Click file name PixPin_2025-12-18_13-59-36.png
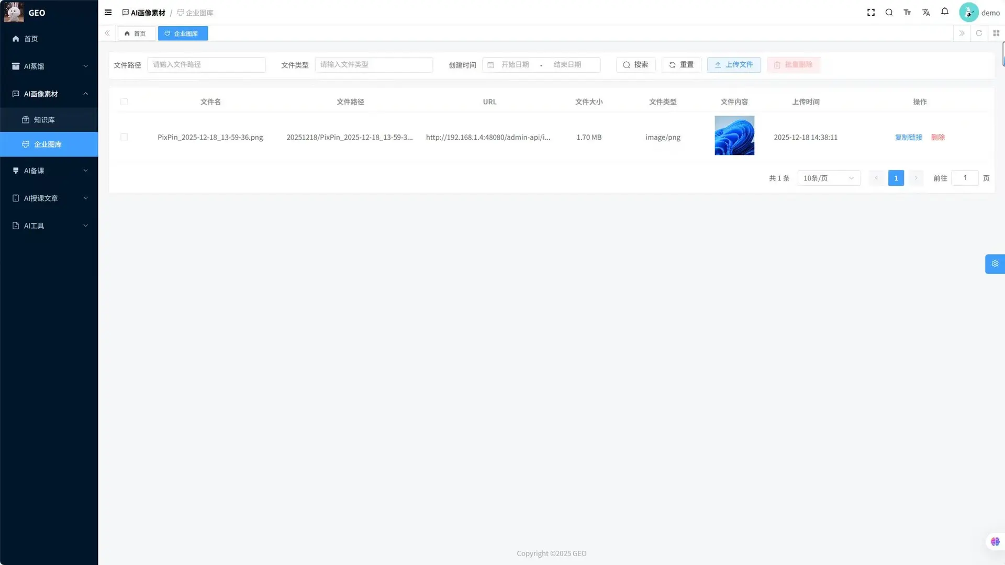This screenshot has height=565, width=1005. [x=210, y=138]
